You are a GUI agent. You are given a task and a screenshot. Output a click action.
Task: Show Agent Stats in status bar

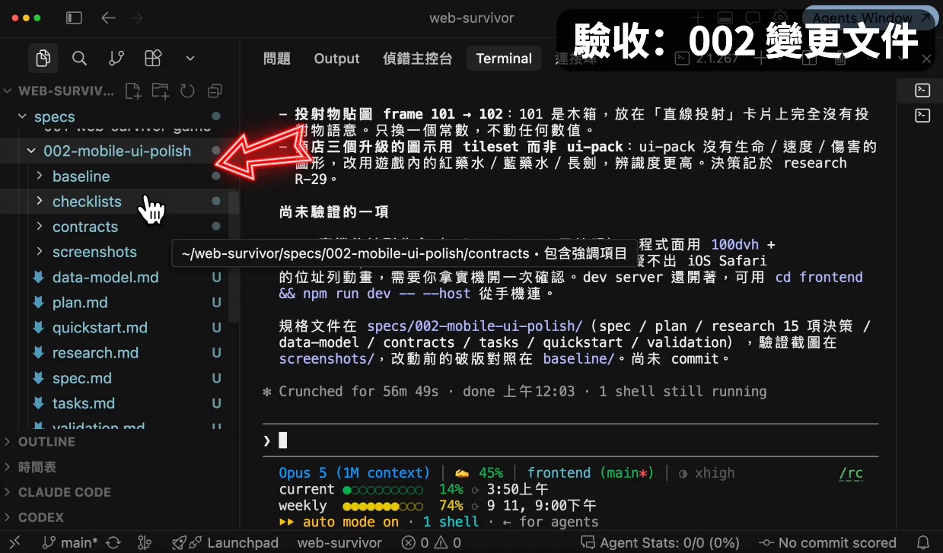(659, 542)
